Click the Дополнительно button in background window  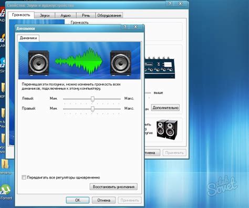click(x=165, y=108)
